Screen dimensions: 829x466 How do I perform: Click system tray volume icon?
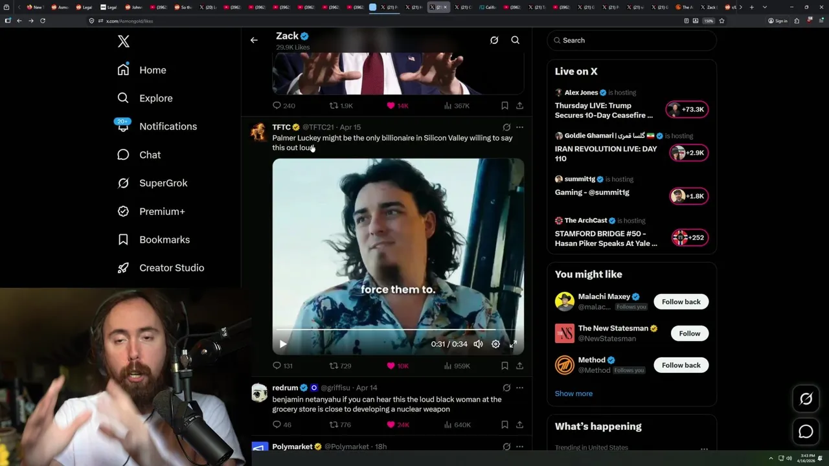point(789,458)
